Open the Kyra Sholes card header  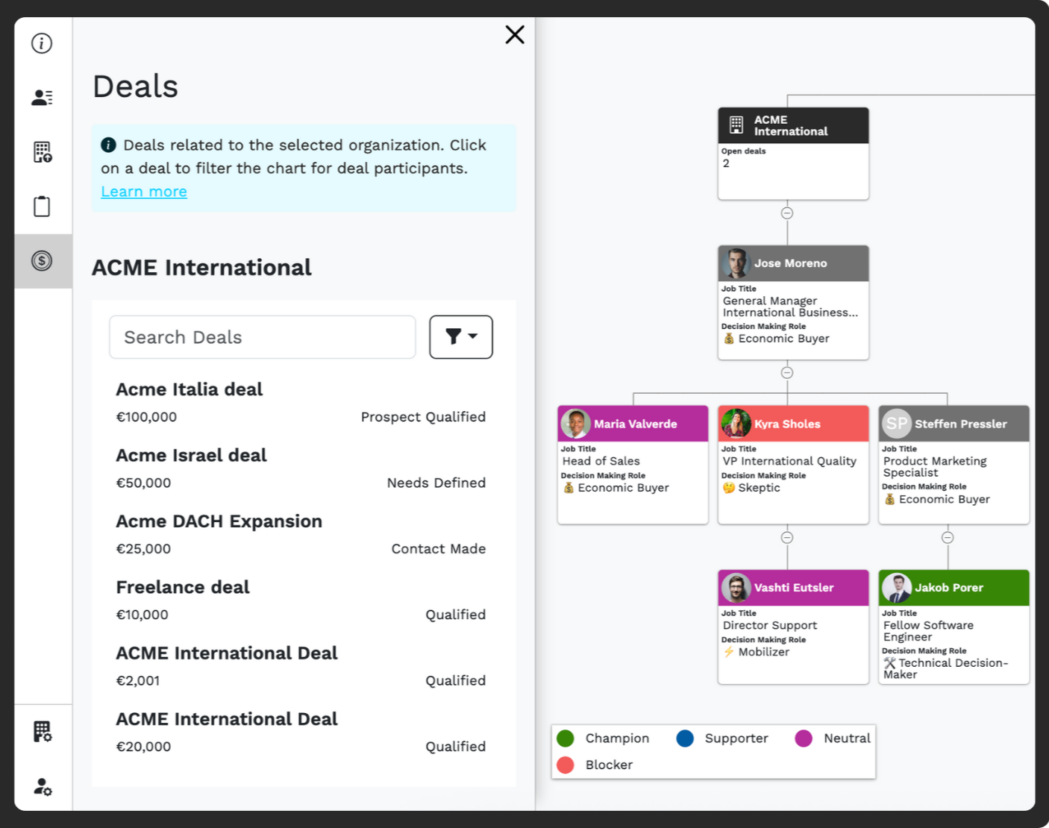pos(793,424)
